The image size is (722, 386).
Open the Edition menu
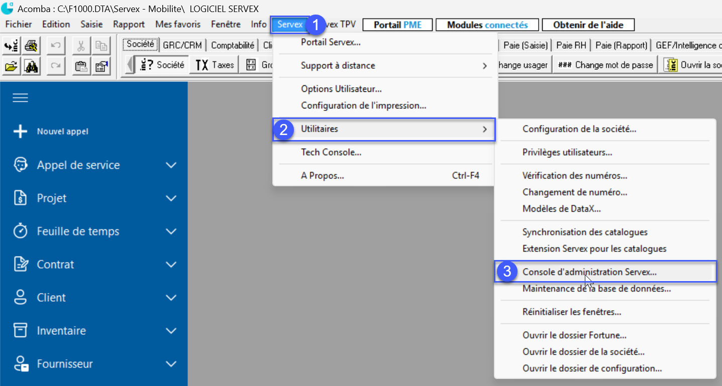[56, 24]
